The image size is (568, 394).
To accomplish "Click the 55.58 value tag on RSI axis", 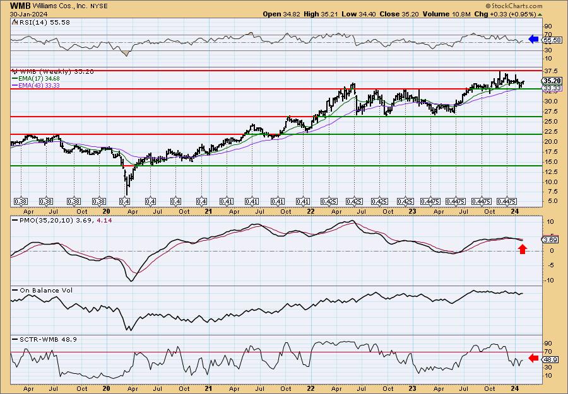I will click(x=552, y=40).
